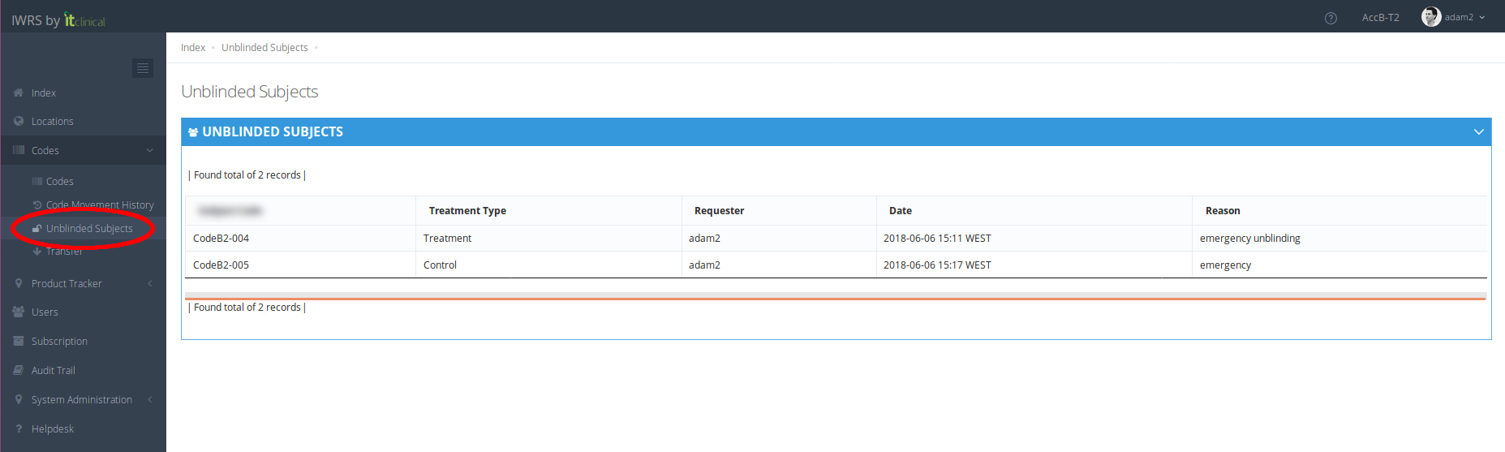Screen dimensions: 1505x452
Task: Click date 2018-06-06 15:11 WEST
Action: coord(937,239)
